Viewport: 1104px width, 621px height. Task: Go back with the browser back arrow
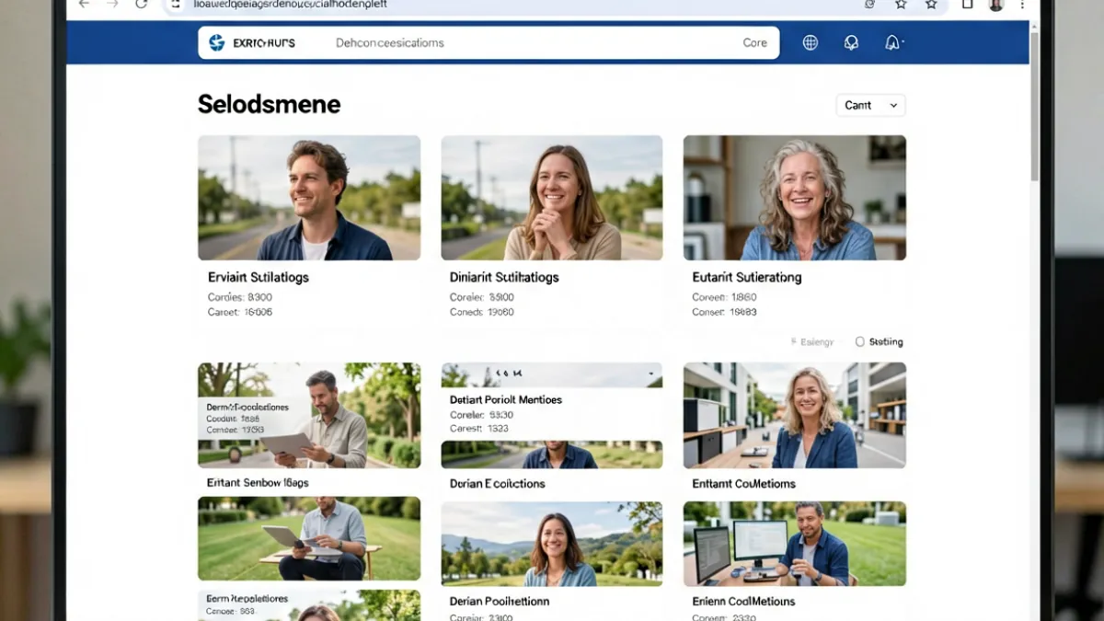84,5
